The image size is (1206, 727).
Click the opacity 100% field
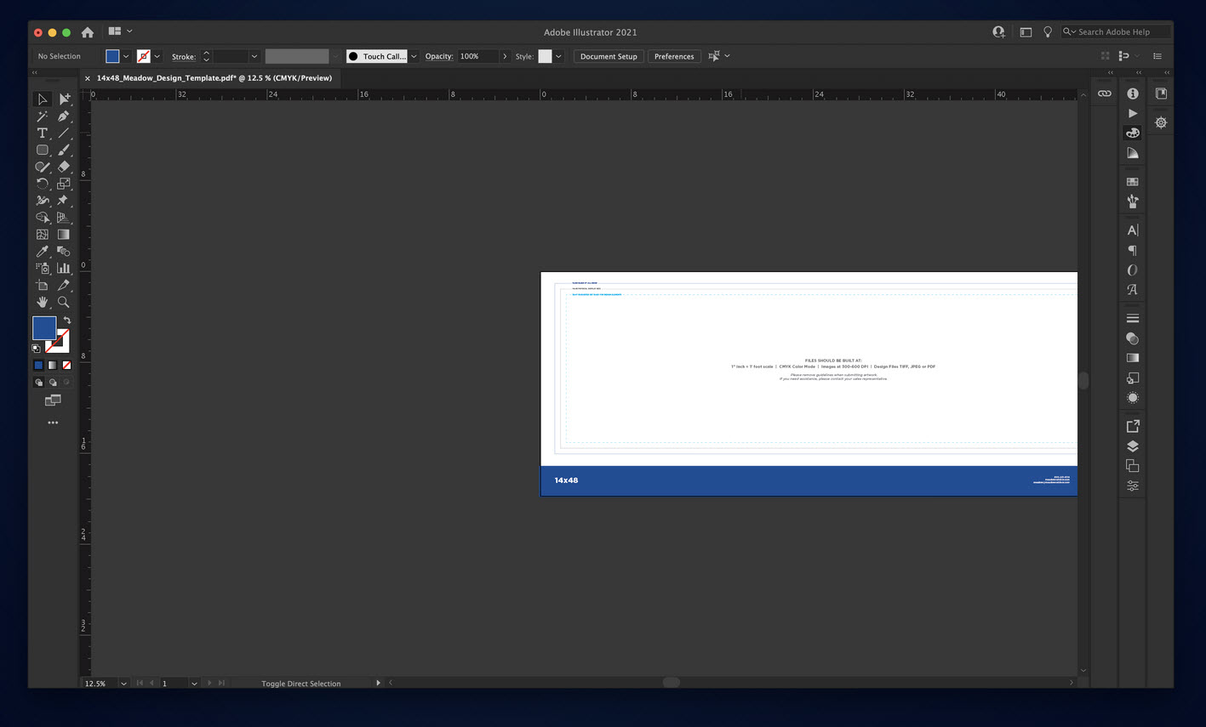coord(477,56)
